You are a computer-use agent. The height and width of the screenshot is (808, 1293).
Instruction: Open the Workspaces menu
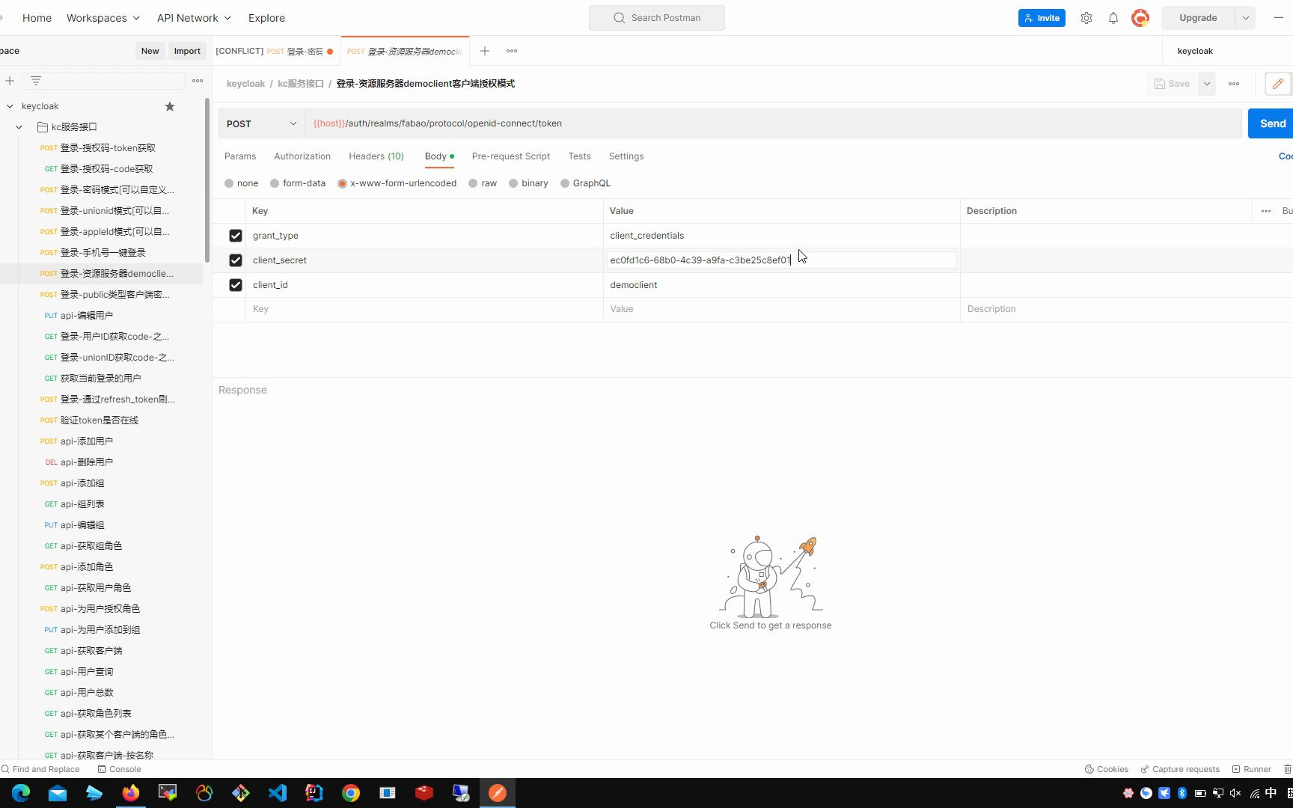[103, 18]
